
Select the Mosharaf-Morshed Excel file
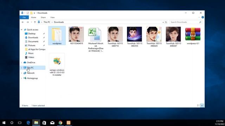[96, 39]
